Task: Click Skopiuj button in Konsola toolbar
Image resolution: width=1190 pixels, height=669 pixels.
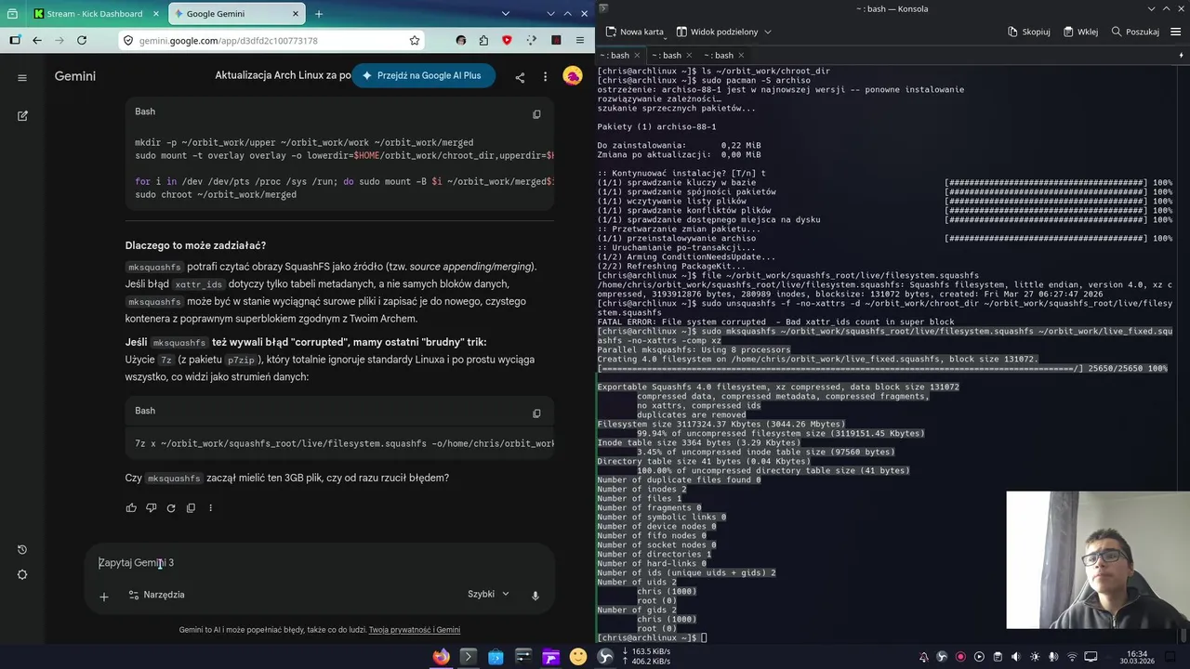Action: 1028,32
